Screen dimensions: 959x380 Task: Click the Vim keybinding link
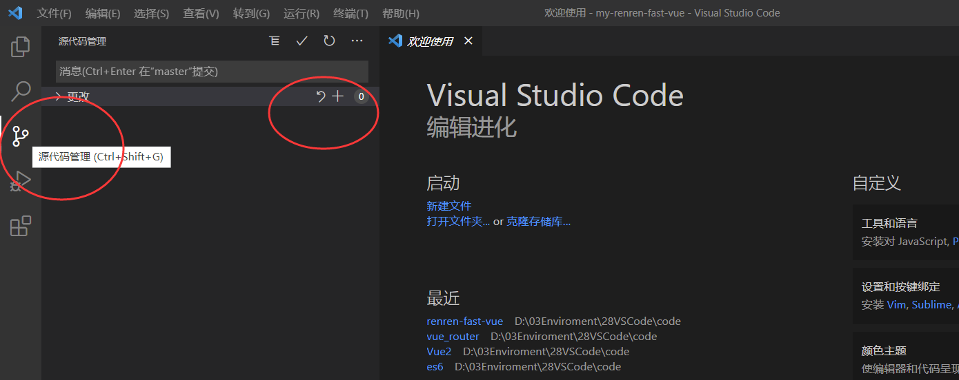896,304
